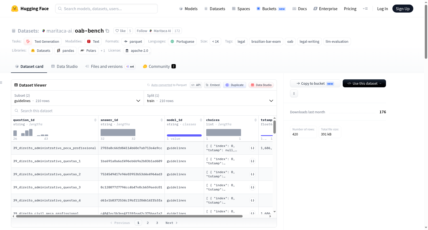Screen dimensions: 428x230
Task: Sort the question_id column
Action: [x=95, y=120]
